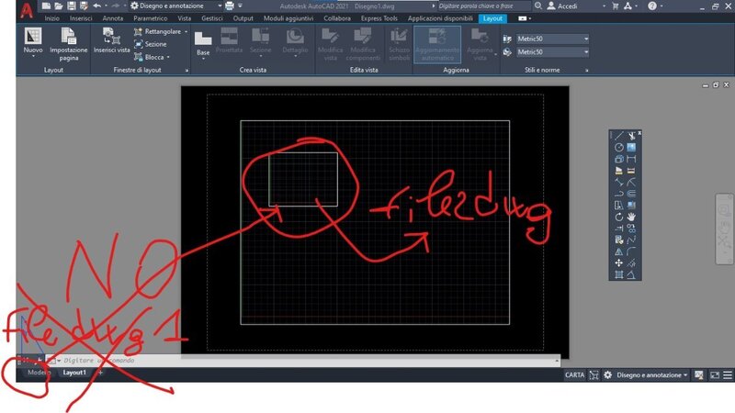Select the Circle tool in floating toolbar

(x=618, y=147)
